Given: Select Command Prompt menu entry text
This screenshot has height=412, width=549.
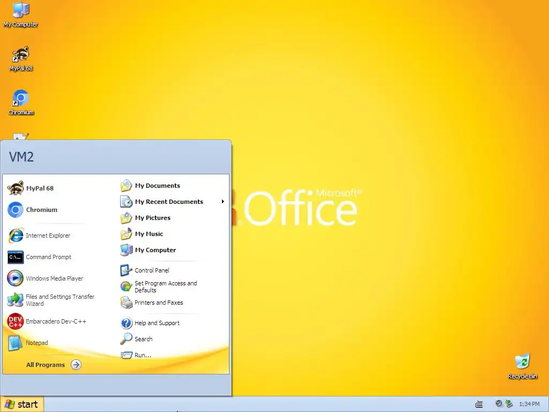Looking at the screenshot, I should point(48,257).
